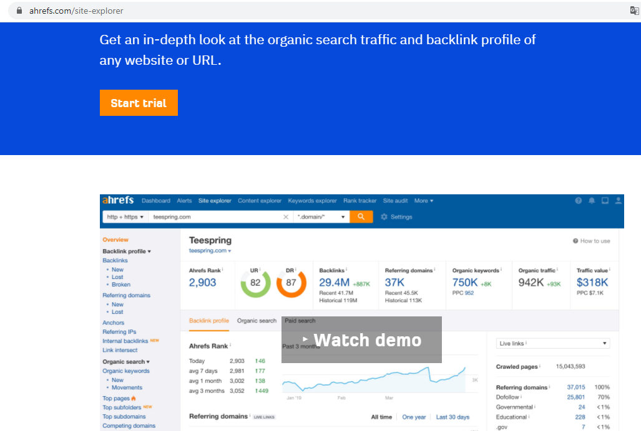Screen dimensions: 641x431
Task: Click the notifications bell icon
Action: click(592, 201)
